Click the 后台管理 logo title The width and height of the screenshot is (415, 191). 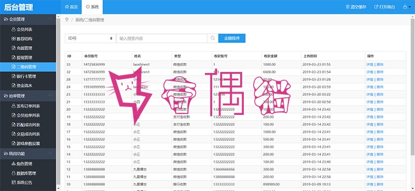19,7
